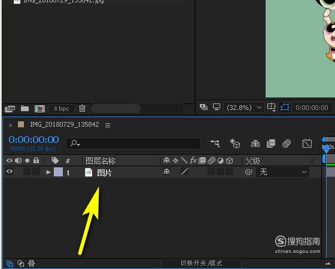Click the Interpret Footage icon in Project panel

pyautogui.click(x=10, y=109)
